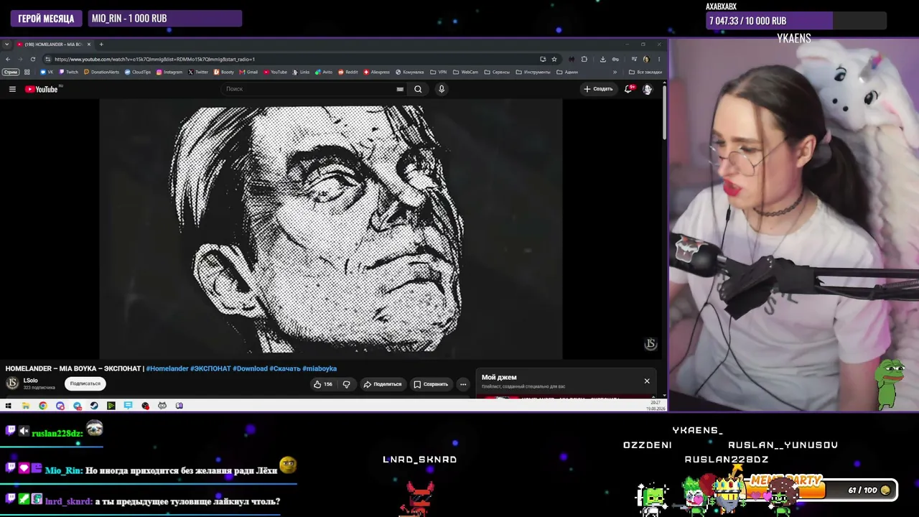Expand the Админ bookmark folder
This screenshot has width=919, height=517.
567,72
